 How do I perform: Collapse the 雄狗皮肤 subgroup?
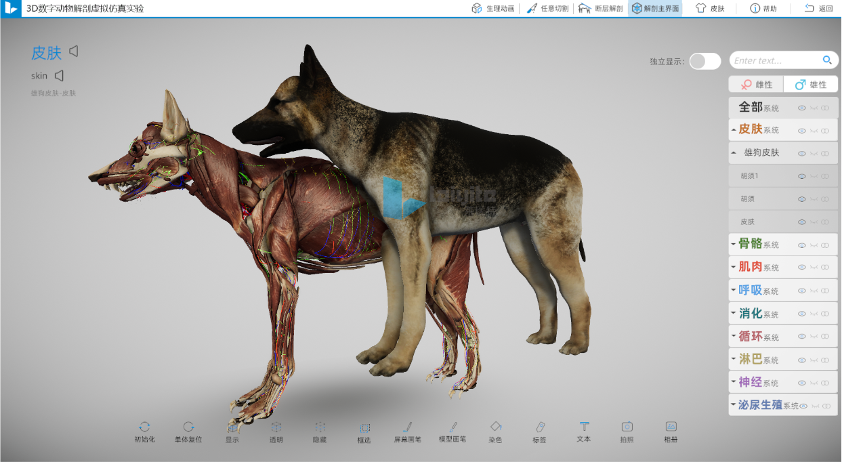pyautogui.click(x=734, y=153)
